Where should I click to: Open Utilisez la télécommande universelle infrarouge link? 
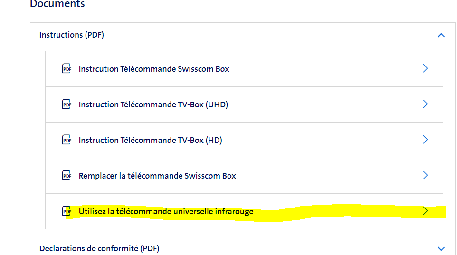tap(166, 211)
